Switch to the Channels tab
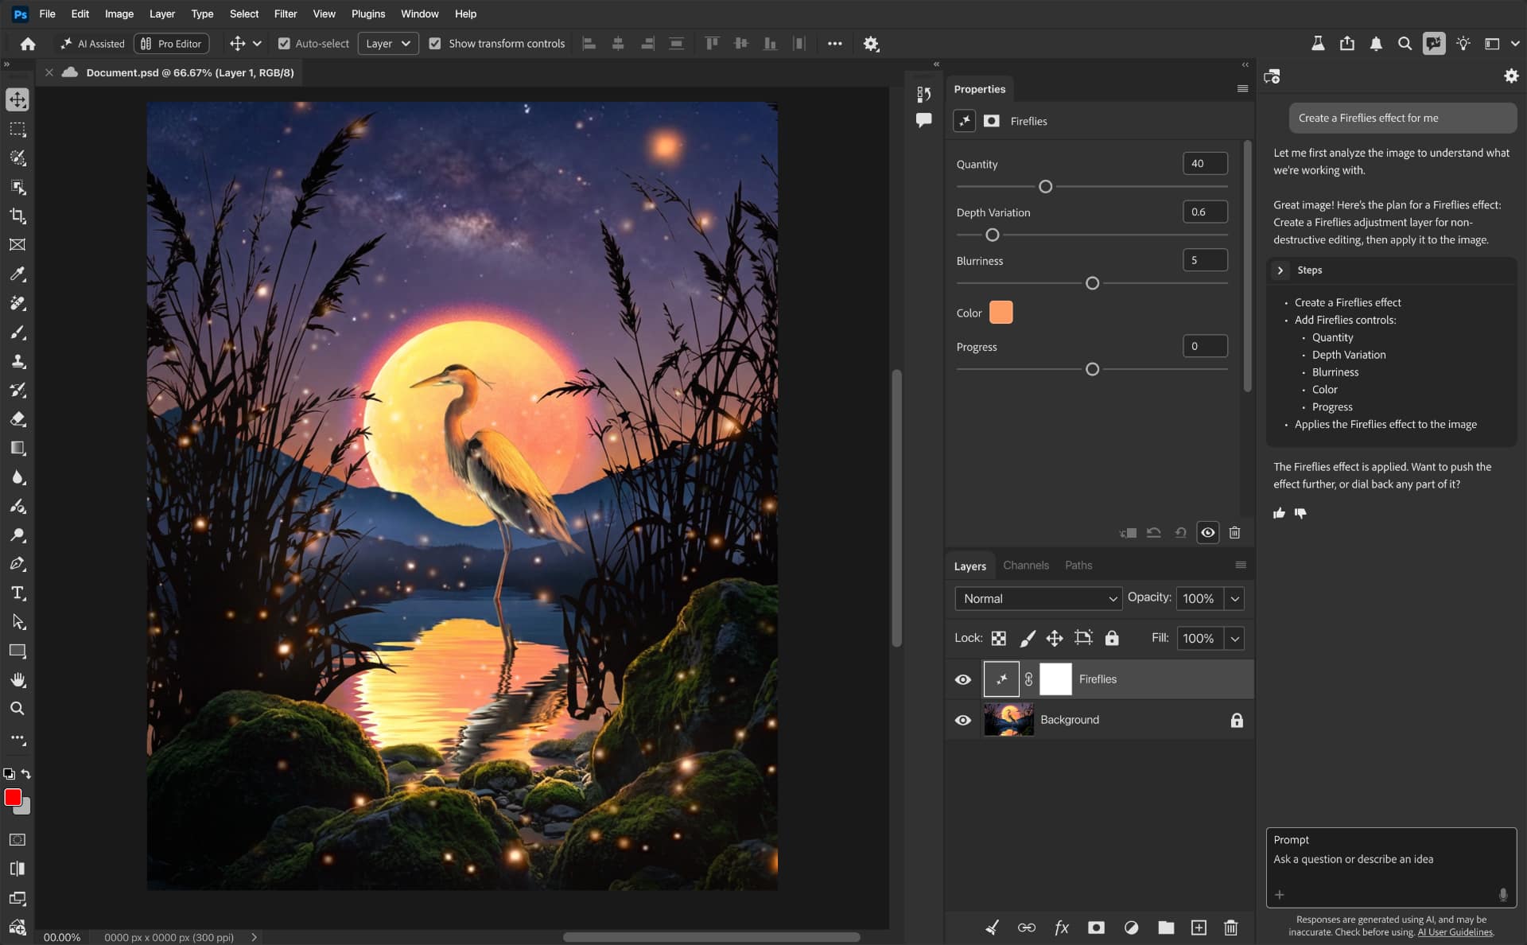This screenshot has width=1527, height=945. tap(1026, 565)
